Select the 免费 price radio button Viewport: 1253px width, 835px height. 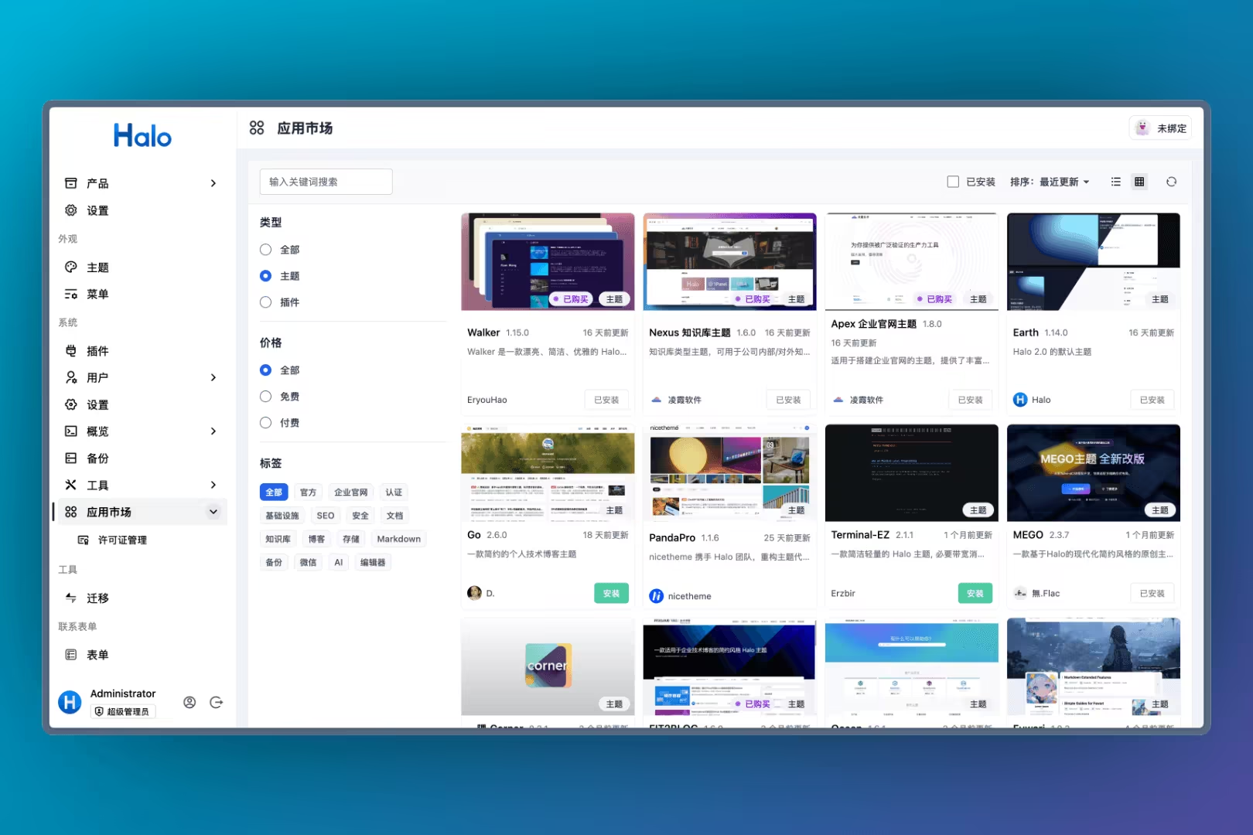[266, 397]
